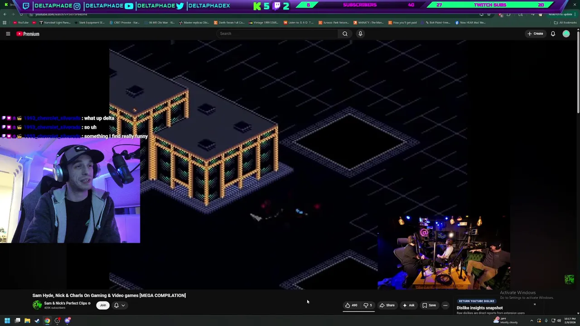Open YouTube notifications bell
The image size is (580, 326).
coord(553,34)
